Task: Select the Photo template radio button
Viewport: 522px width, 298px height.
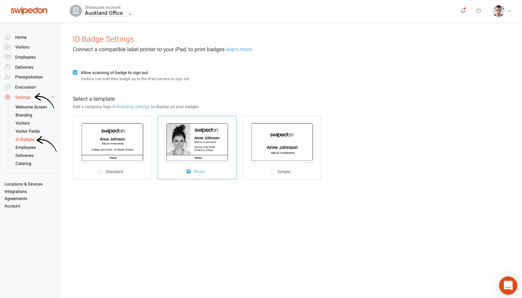Action: pyautogui.click(x=188, y=172)
